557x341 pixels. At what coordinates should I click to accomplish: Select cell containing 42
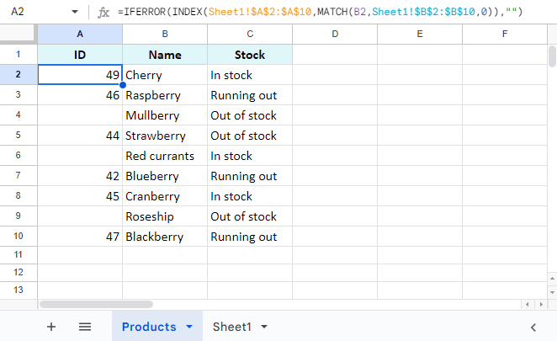click(x=80, y=176)
